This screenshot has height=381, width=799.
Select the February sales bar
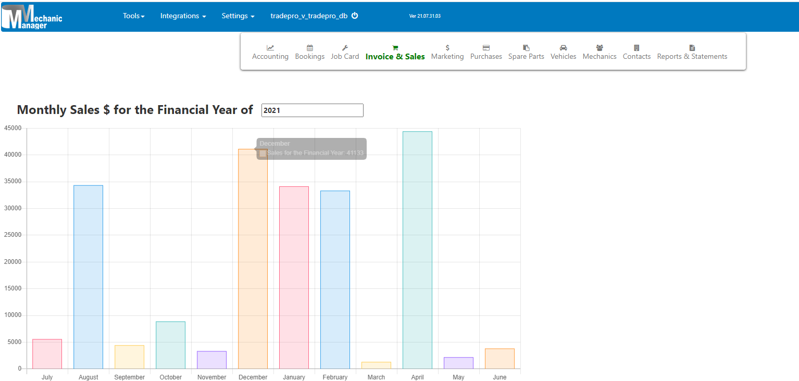point(335,280)
